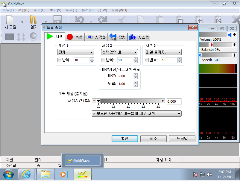Click the 빠른 speed value field

125,76
